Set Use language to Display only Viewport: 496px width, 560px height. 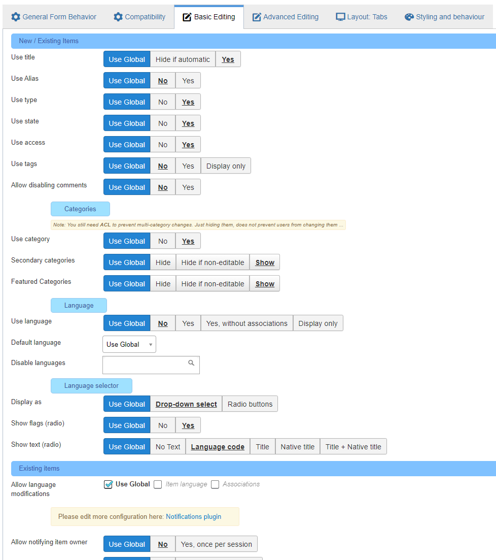click(318, 323)
